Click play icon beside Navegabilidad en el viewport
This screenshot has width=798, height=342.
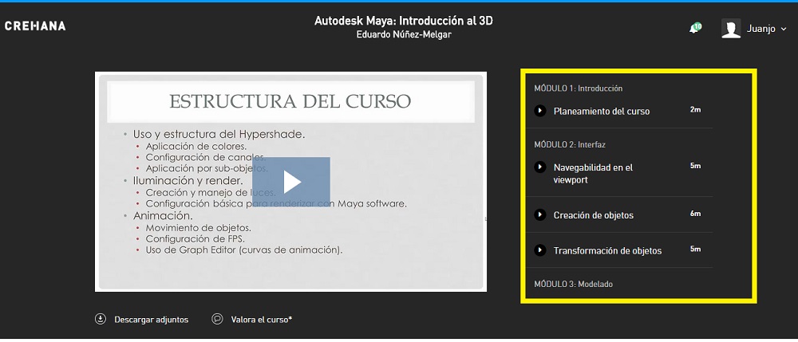[540, 167]
